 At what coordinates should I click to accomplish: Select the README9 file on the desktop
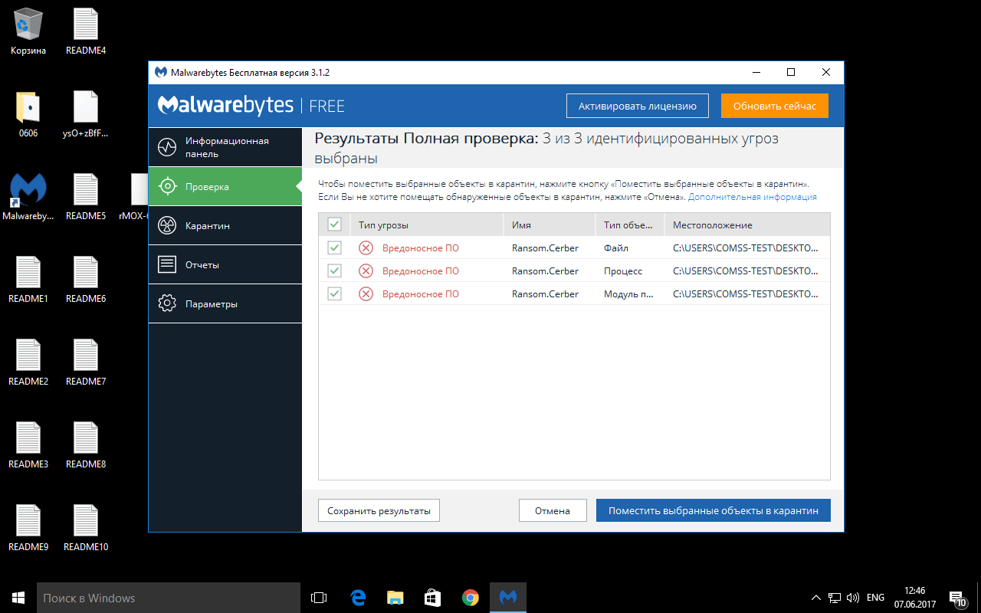(28, 528)
